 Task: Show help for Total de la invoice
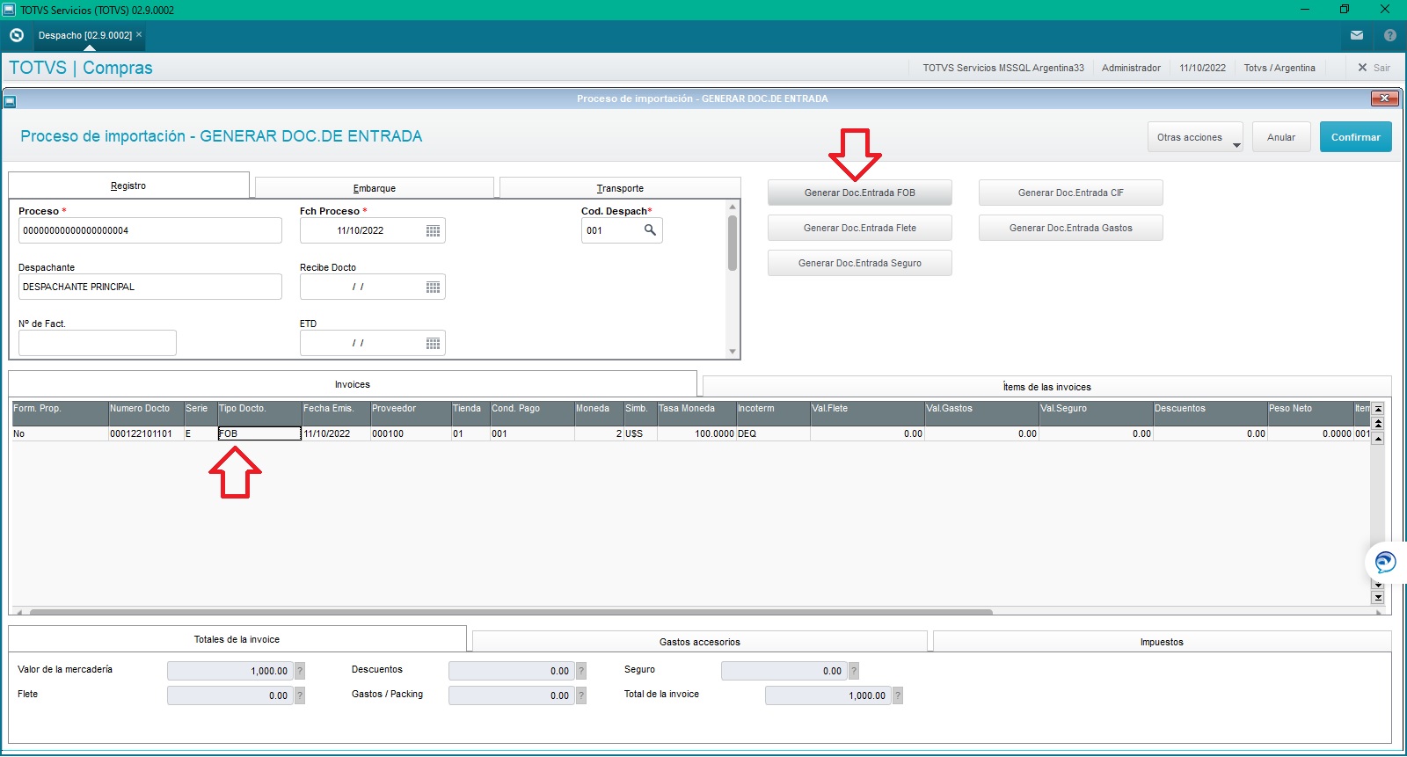click(x=898, y=695)
